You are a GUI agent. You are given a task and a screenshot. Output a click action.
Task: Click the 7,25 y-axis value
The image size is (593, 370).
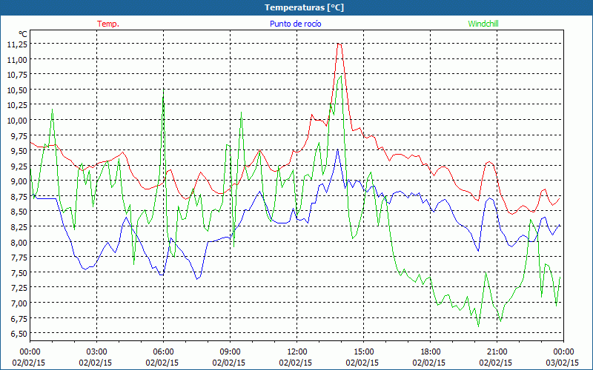(x=19, y=288)
